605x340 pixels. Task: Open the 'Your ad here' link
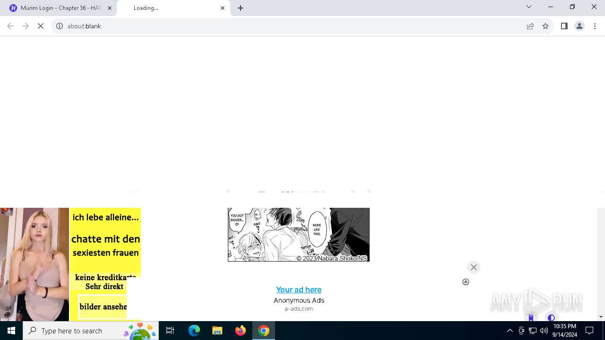(x=299, y=289)
